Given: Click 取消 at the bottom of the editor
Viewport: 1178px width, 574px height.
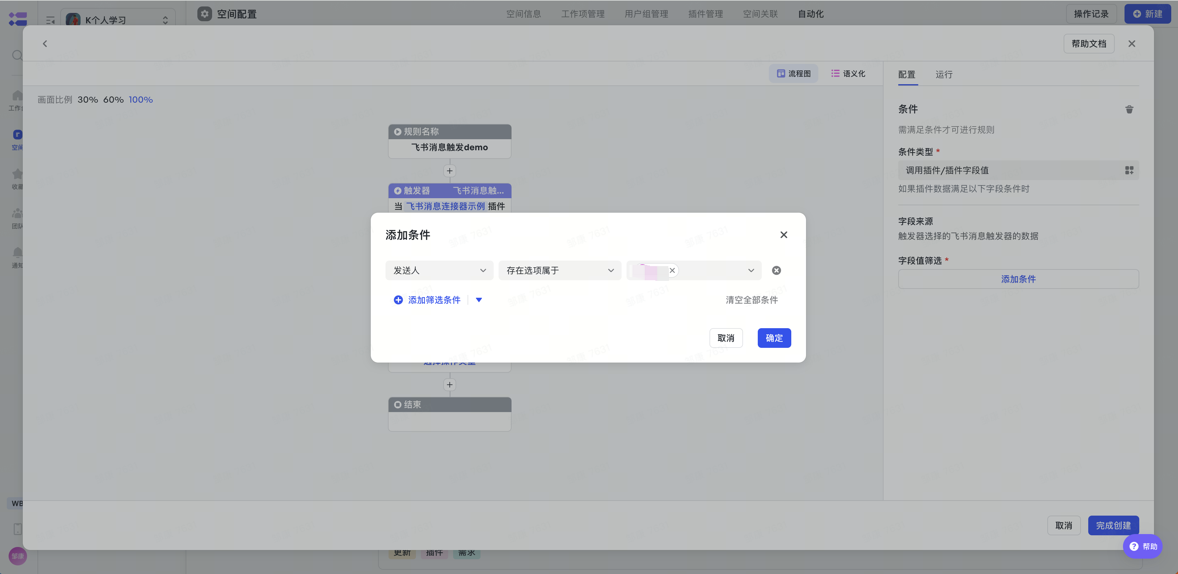Looking at the screenshot, I should click(x=1064, y=525).
